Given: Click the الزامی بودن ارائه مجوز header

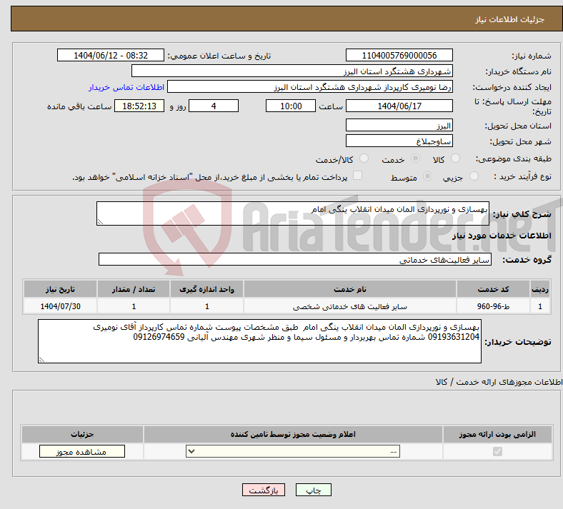Looking at the screenshot, I should click(x=497, y=434).
